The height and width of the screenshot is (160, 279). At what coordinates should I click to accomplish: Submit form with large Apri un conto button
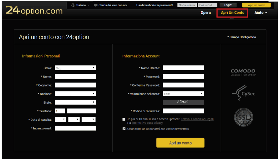pos(180,143)
